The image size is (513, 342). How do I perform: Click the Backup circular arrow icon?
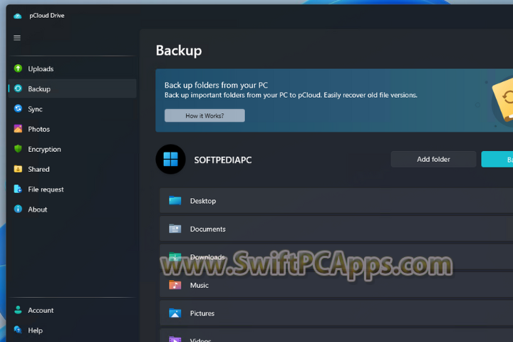[x=18, y=88]
